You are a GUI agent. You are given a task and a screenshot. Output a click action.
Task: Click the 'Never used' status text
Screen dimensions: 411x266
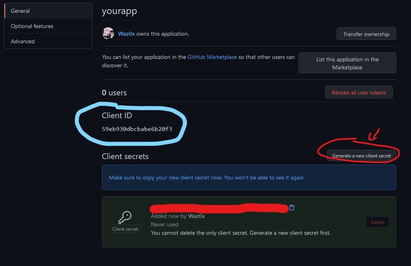pos(164,225)
